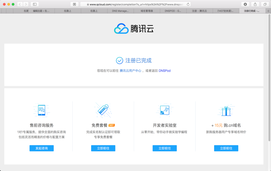The width and height of the screenshot is (271, 171).
Task: Switch to the 注册 - 腾讯云 tab
Action: pyautogui.click(x=200, y=11)
